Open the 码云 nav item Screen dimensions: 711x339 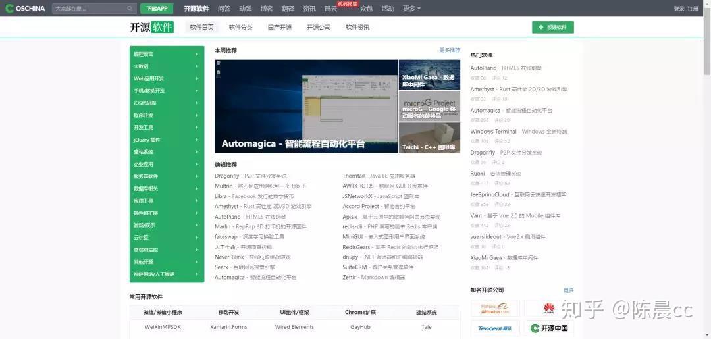330,8
